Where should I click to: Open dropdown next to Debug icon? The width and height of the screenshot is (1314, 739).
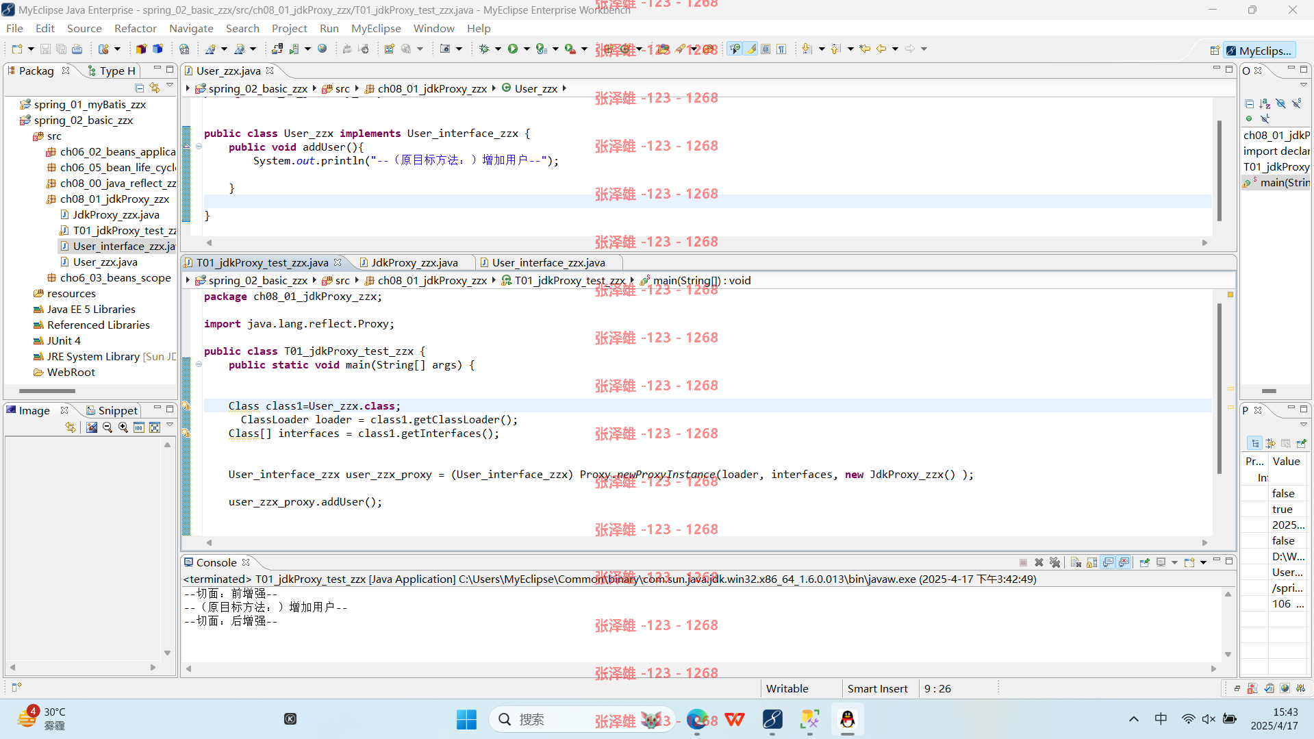pos(498,49)
